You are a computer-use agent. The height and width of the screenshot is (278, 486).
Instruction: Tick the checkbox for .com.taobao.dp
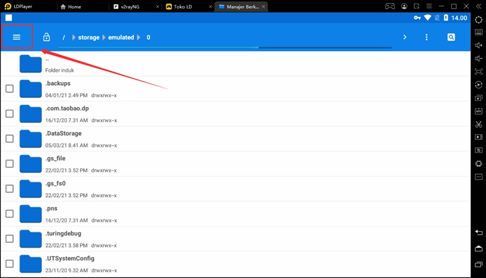10,114
